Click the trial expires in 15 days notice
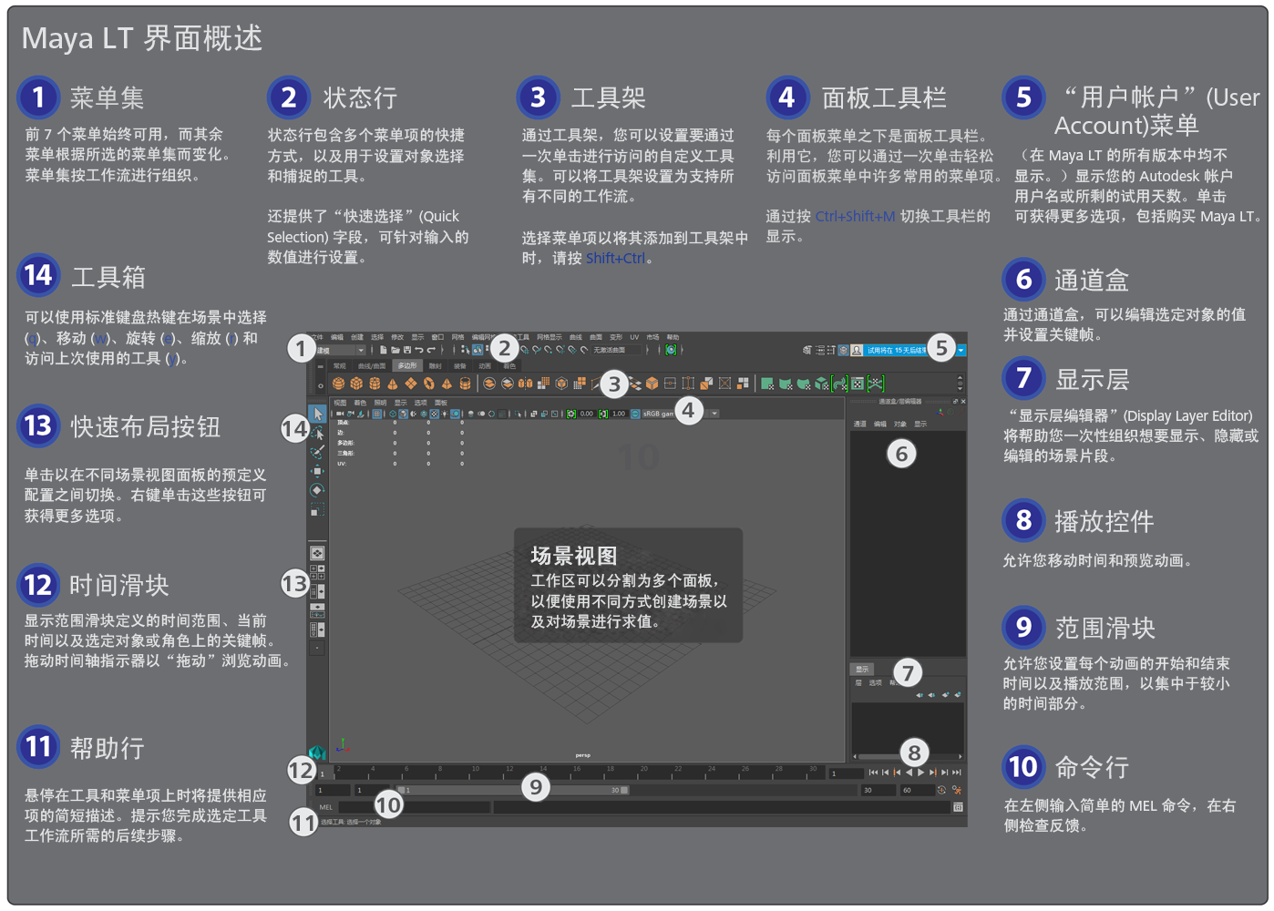 897,350
